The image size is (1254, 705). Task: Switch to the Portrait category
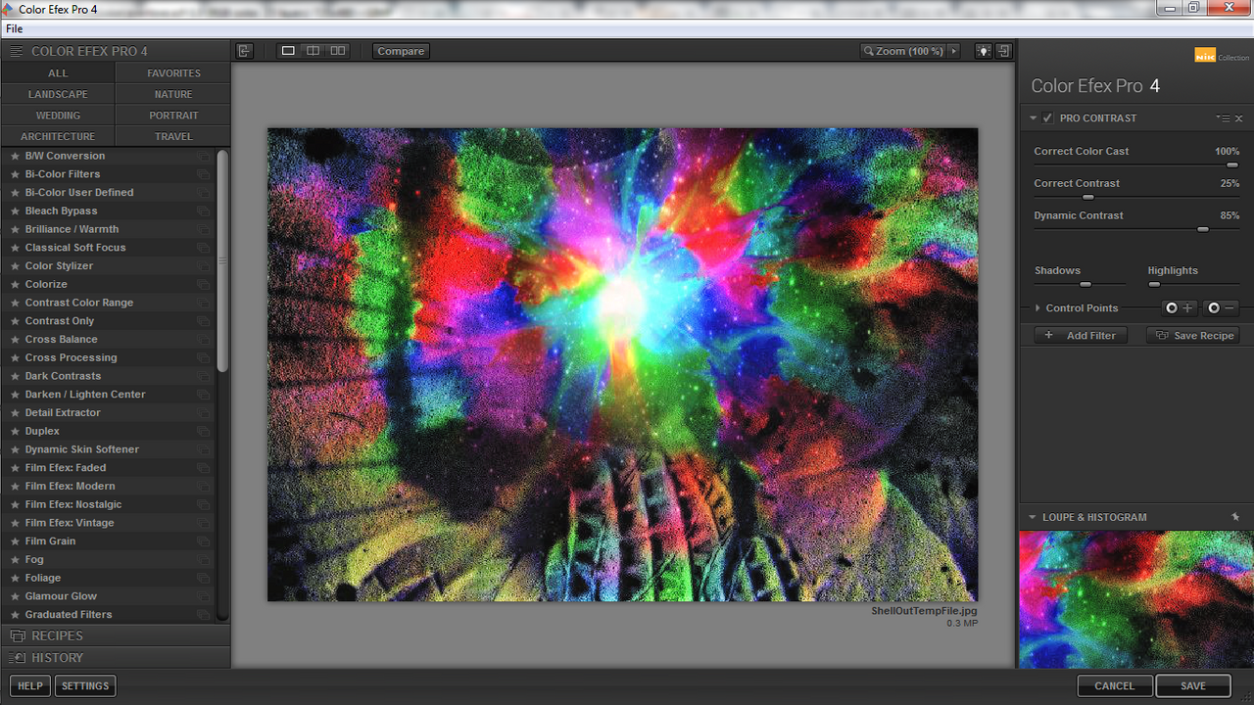tap(173, 116)
